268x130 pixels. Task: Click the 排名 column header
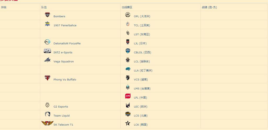tap(4, 7)
